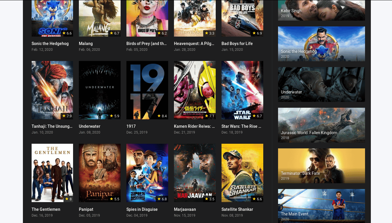
Task: Open Kabir Singh sidebar banner
Action: coord(322,10)
